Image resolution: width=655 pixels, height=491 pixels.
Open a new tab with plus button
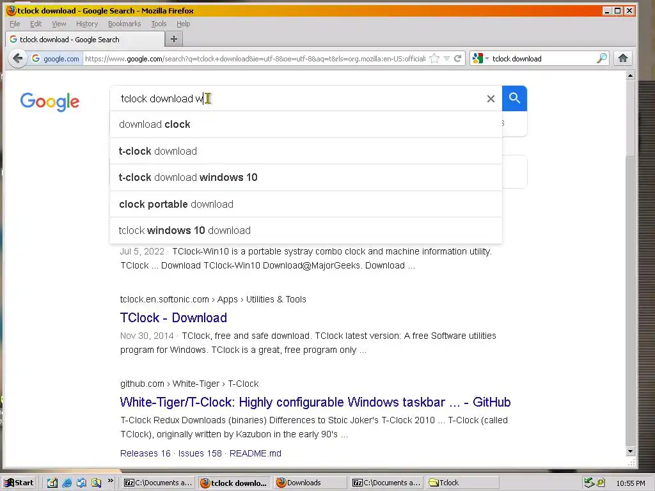pos(174,39)
